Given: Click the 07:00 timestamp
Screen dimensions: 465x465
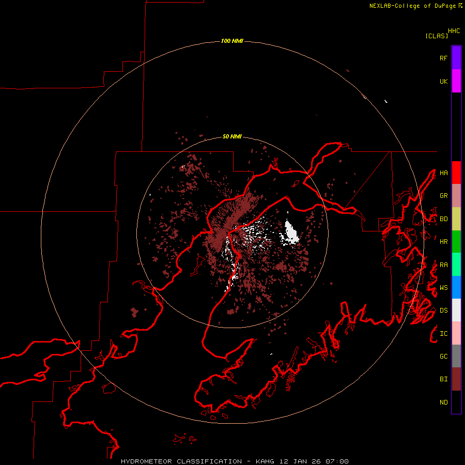Looking at the screenshot, I should (337, 461).
